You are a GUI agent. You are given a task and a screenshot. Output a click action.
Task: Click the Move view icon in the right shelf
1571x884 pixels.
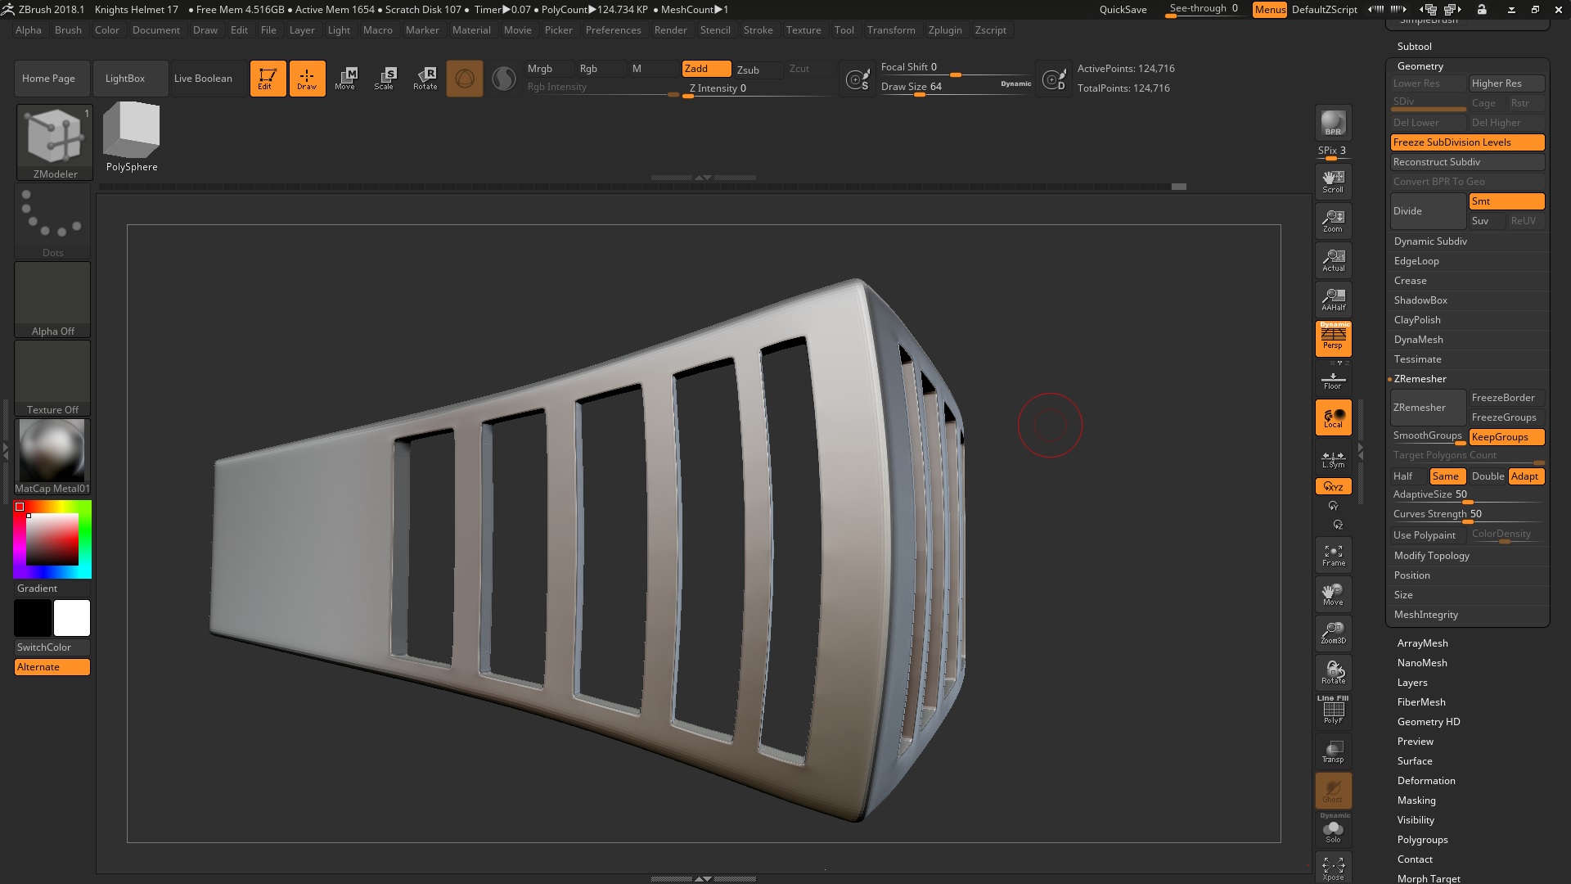pos(1333,594)
